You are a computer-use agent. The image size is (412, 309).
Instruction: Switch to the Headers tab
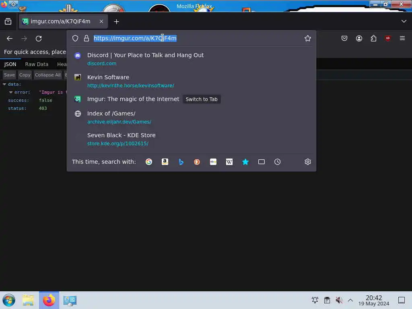click(62, 64)
